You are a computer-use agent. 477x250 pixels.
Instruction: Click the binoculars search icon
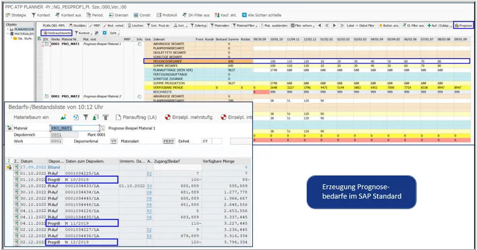(x=97, y=33)
